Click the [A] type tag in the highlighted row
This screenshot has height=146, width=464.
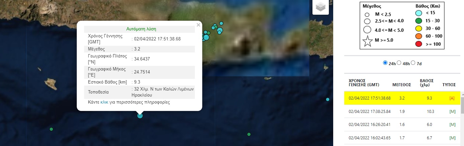(x=452, y=98)
